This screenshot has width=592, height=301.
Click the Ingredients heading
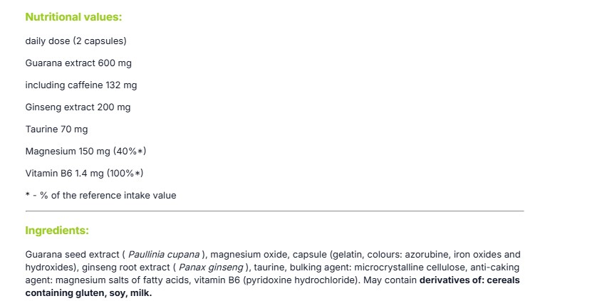tap(57, 231)
